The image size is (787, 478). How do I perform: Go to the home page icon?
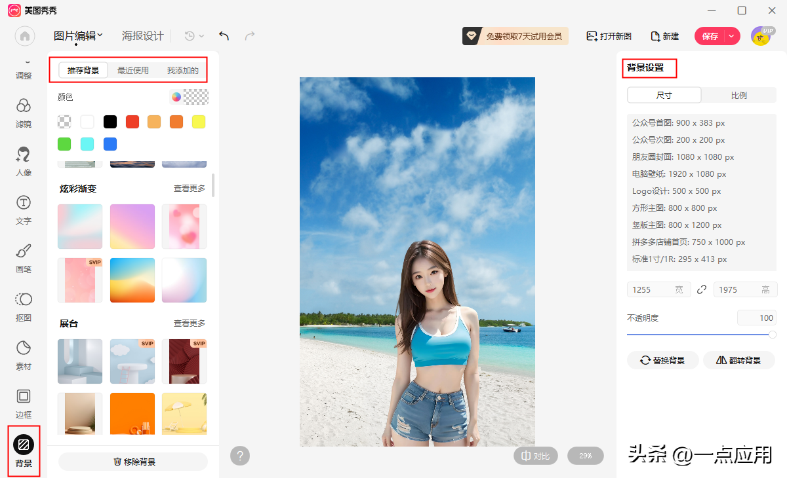point(25,36)
